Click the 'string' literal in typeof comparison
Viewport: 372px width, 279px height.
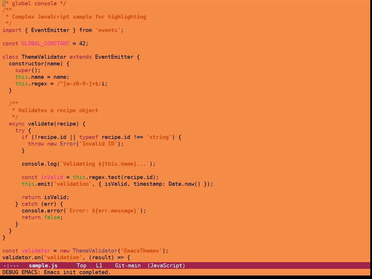tap(159, 137)
